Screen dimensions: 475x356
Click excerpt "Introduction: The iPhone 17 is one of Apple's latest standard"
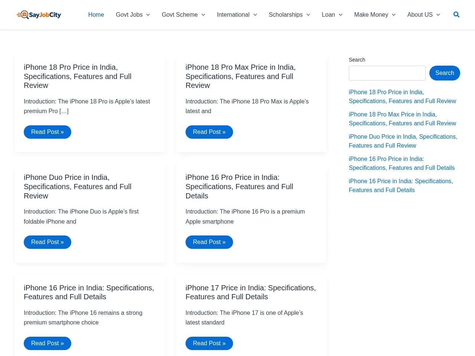click(x=244, y=317)
